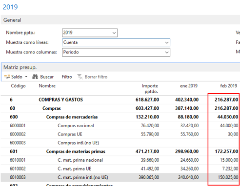Open the Muestra como líneas dropdown arrow
240x186 pixels.
[x=167, y=43]
